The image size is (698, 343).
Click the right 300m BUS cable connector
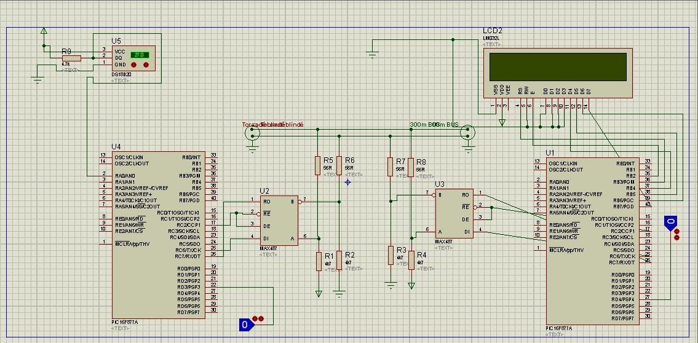(x=467, y=133)
